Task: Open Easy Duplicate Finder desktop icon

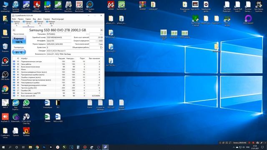Action: 16,105
